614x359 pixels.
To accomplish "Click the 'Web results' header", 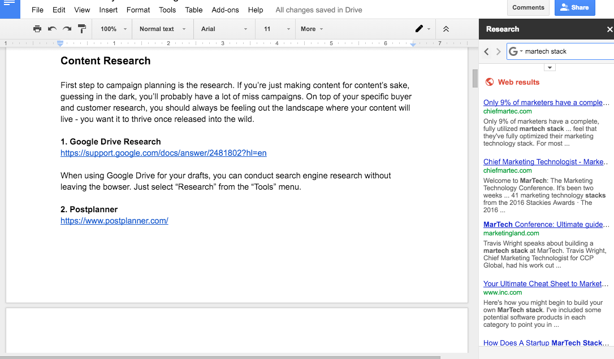I will click(x=518, y=82).
